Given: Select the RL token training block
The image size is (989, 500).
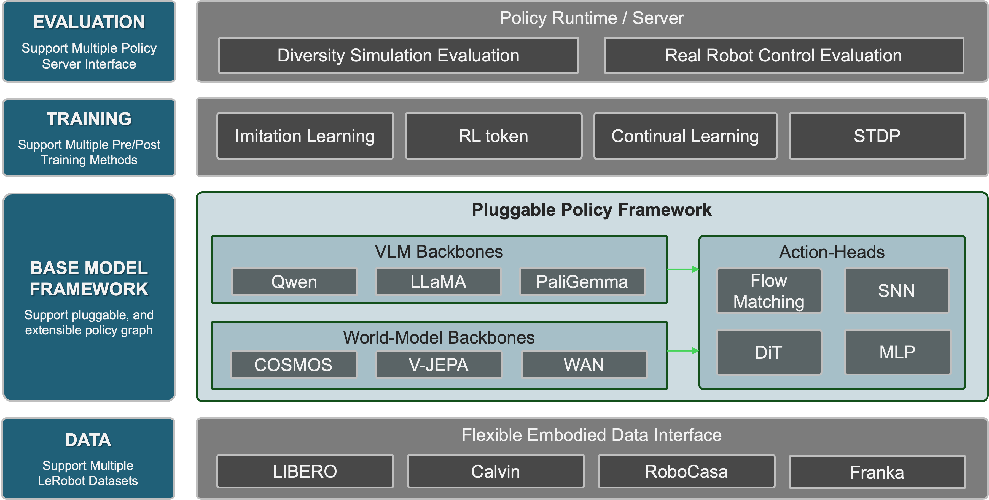Looking at the screenshot, I should click(493, 136).
